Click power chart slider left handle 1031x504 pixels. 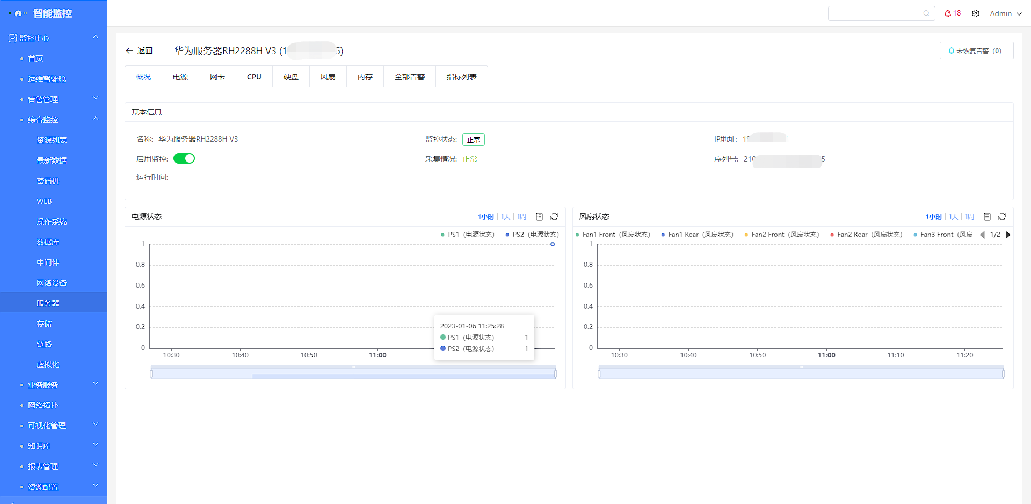pos(151,374)
